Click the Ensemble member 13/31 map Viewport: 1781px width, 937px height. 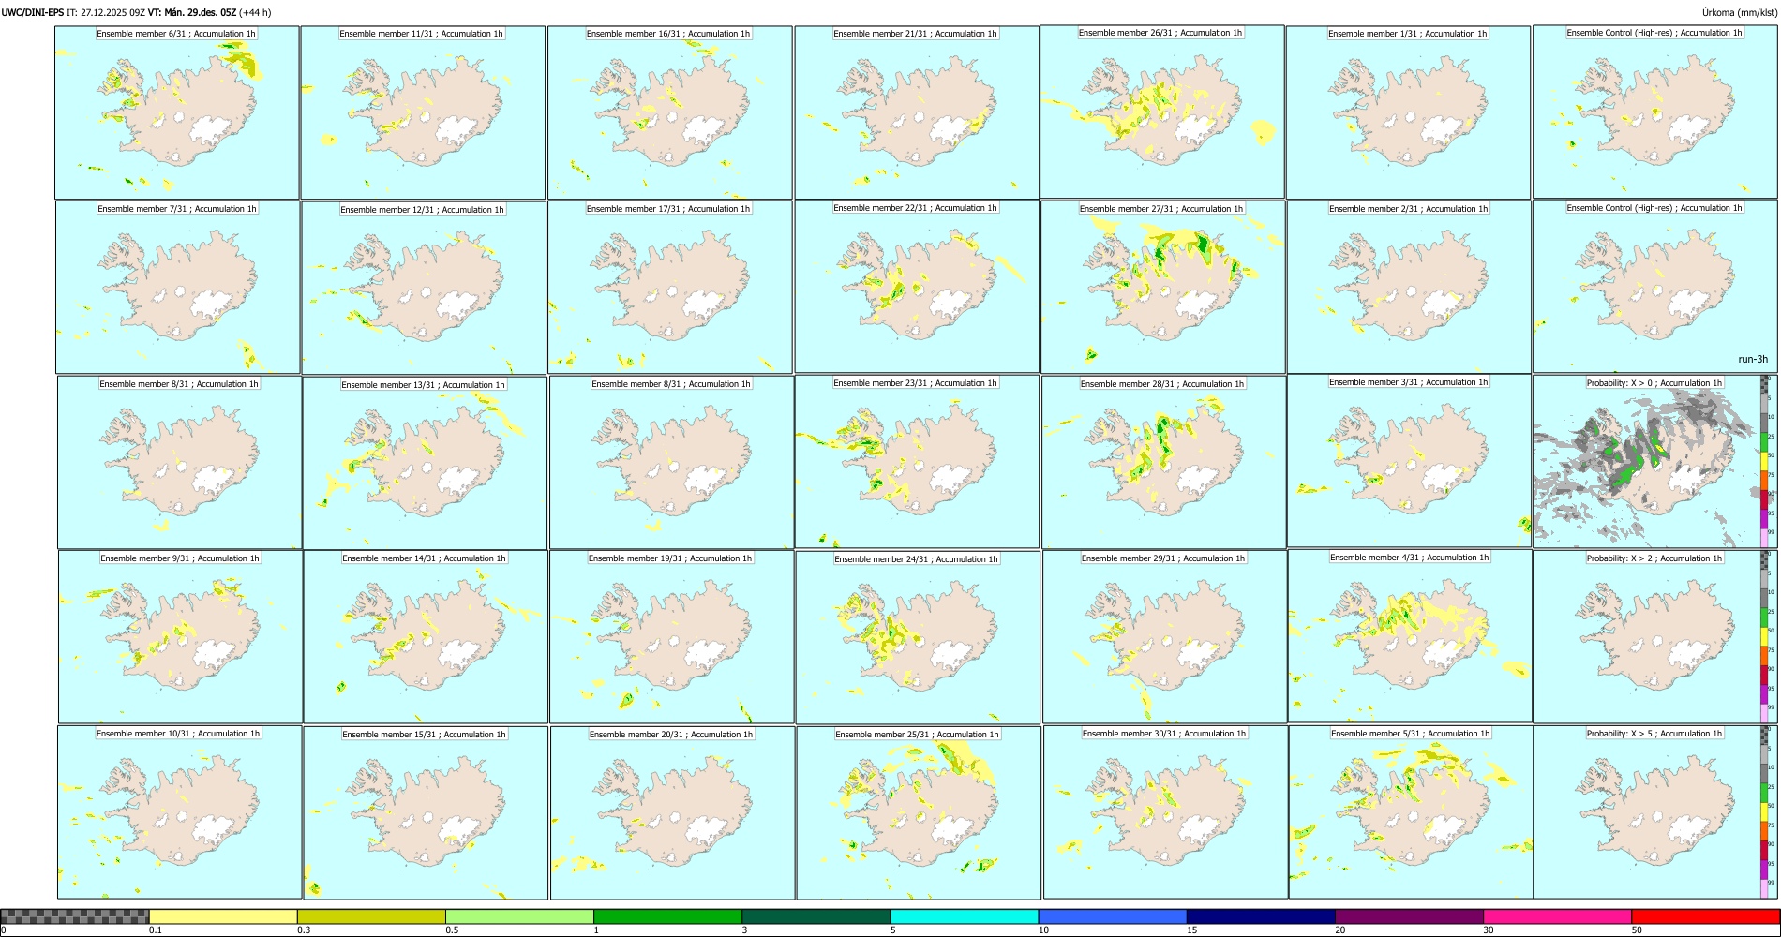425,463
